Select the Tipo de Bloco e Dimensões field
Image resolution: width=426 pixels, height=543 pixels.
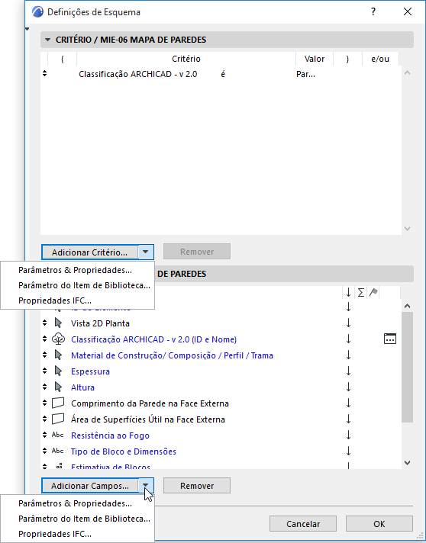[124, 451]
